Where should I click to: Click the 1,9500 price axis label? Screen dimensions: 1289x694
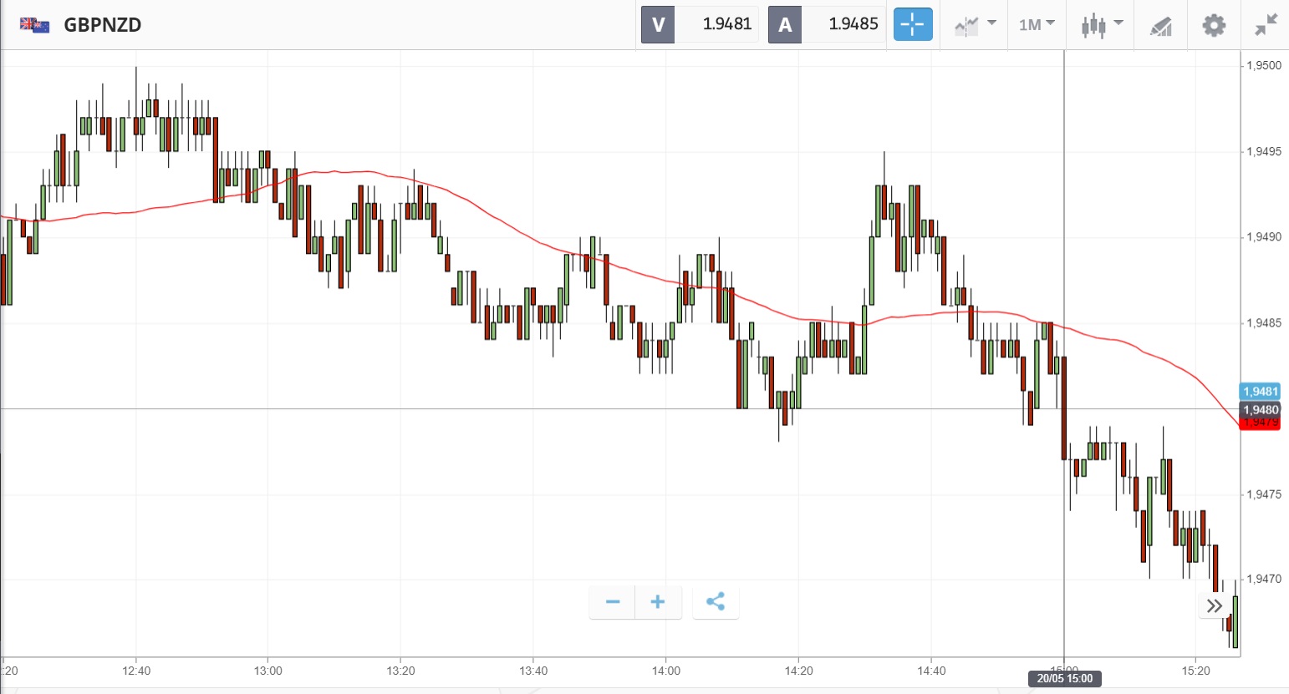(x=1263, y=66)
